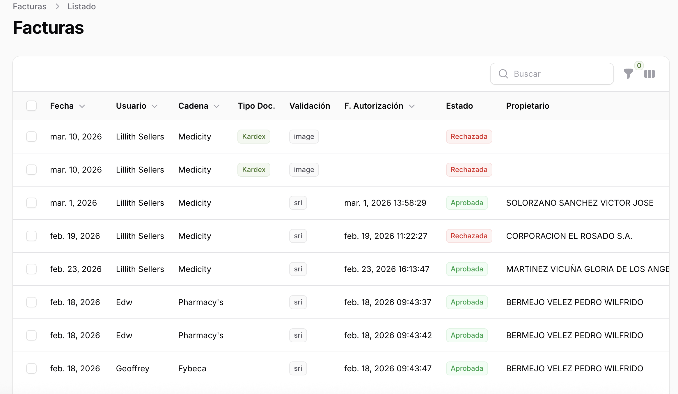Navigate to Facturas breadcrumb
678x394 pixels.
pyautogui.click(x=29, y=6)
